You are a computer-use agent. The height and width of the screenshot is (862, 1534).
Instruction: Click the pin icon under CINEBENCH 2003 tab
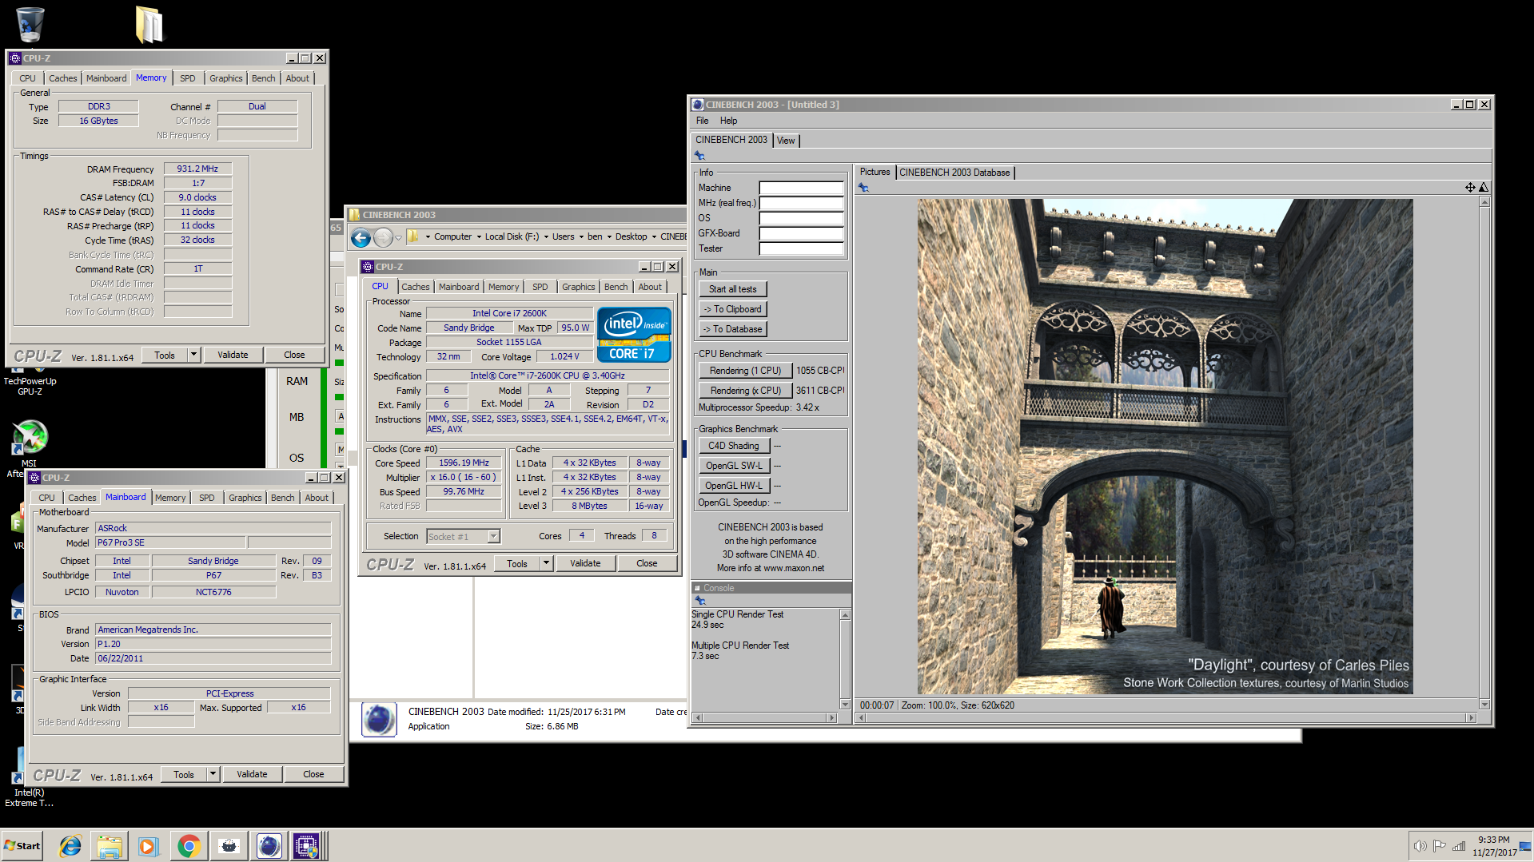pyautogui.click(x=699, y=156)
